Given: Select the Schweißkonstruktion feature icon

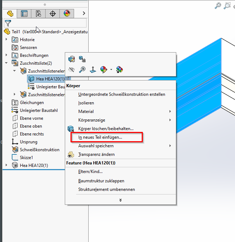Looking at the screenshot, I should pos(15,149).
